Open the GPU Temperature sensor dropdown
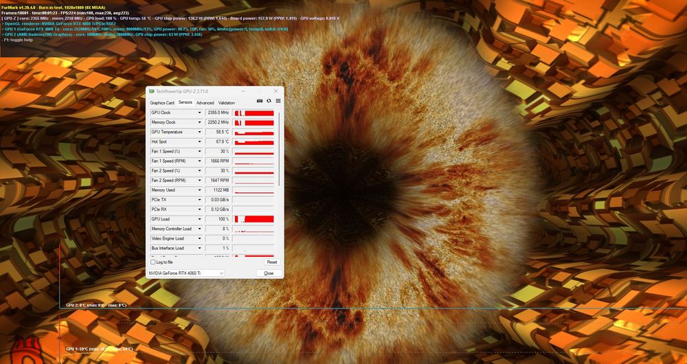 (199, 132)
